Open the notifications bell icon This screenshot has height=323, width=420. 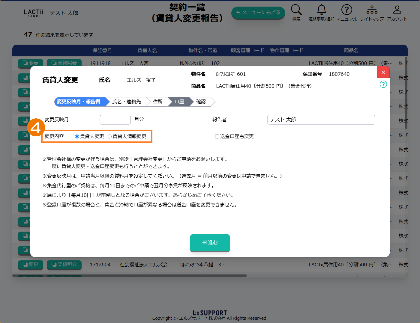coord(321,10)
